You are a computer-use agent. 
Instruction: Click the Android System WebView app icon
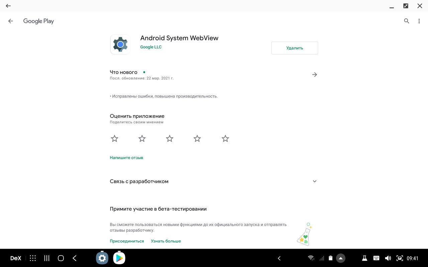coord(120,44)
